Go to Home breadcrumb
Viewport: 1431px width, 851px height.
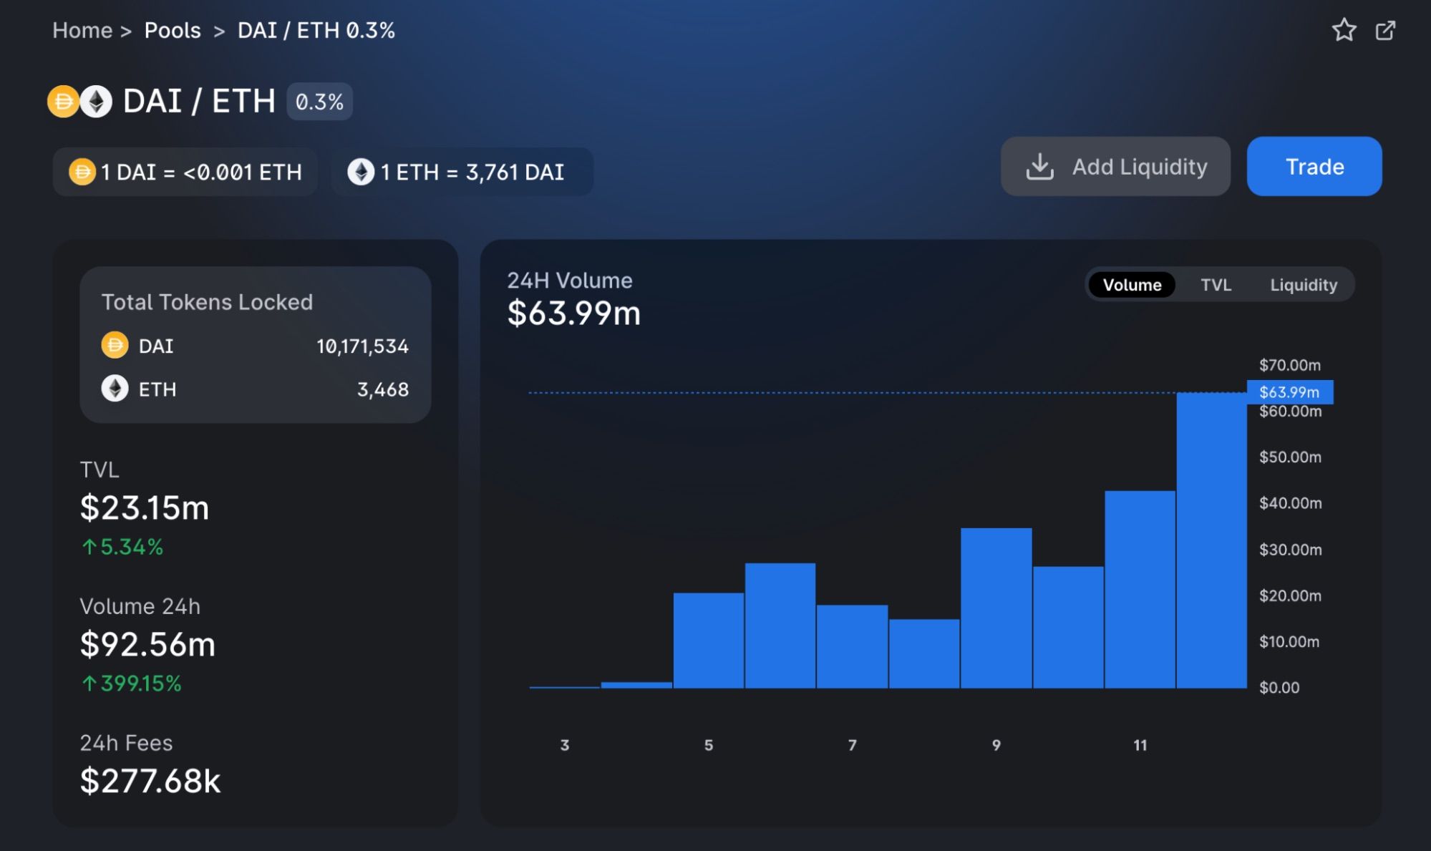(x=82, y=30)
